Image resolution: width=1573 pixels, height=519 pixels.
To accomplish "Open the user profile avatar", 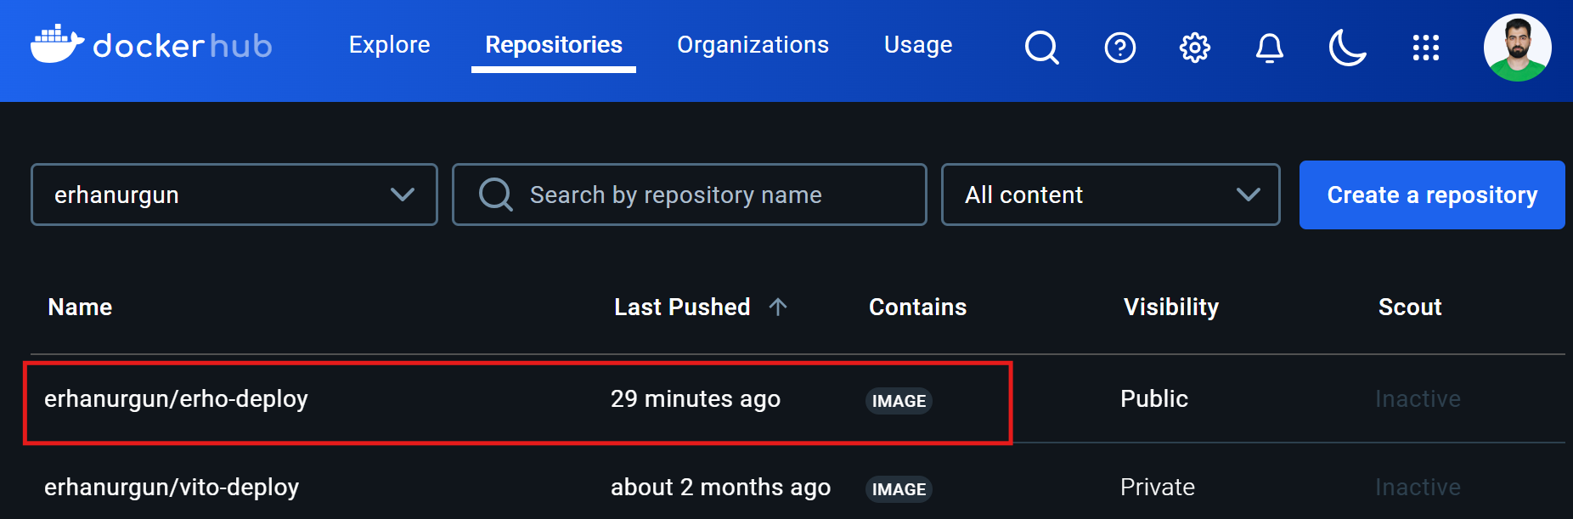I will click(1517, 48).
